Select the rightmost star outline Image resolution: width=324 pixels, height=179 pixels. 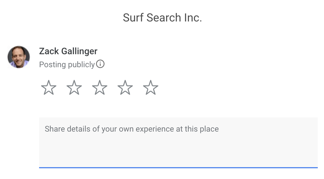point(151,88)
